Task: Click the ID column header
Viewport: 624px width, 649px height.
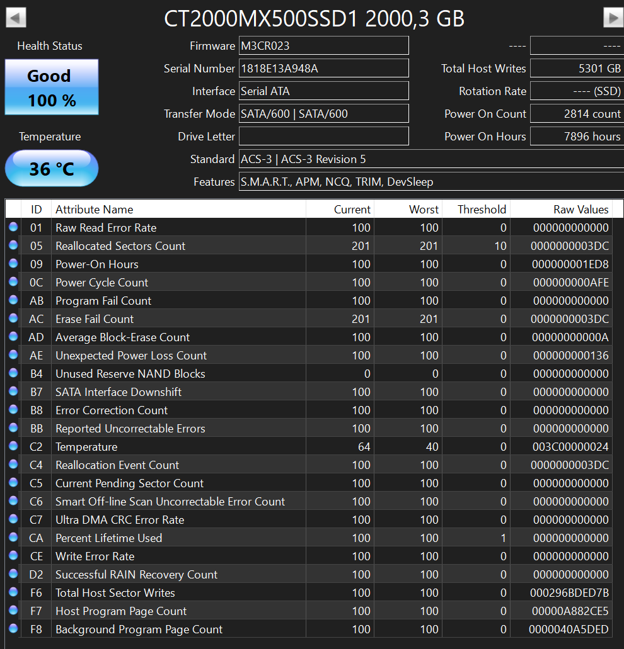Action: (36, 210)
